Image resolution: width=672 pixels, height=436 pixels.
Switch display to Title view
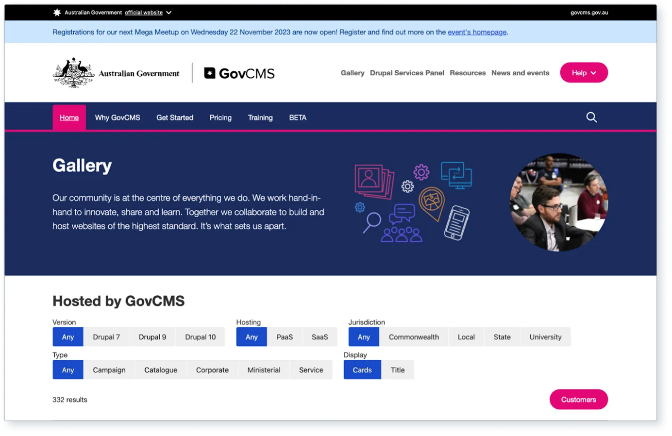(397, 370)
